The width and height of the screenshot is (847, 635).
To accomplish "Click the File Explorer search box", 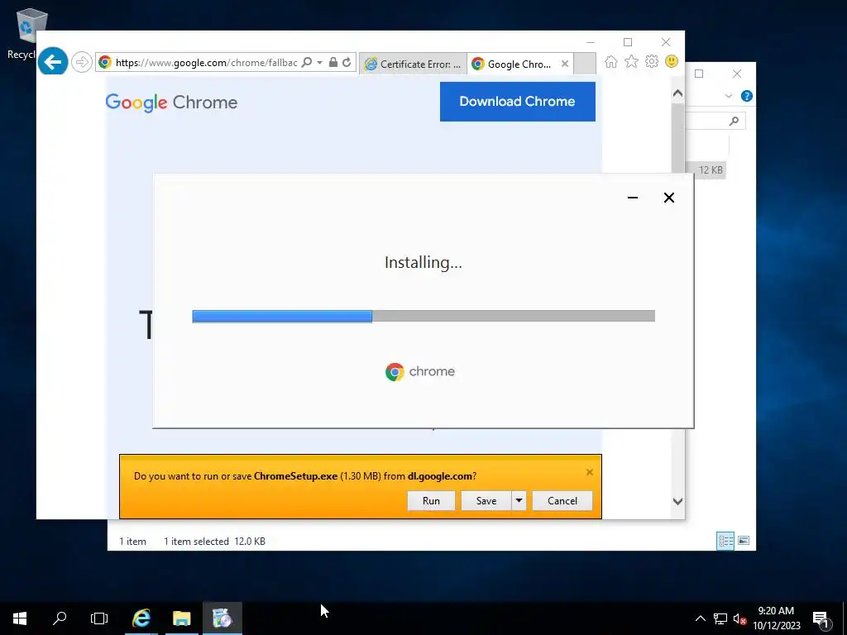I will [x=715, y=121].
